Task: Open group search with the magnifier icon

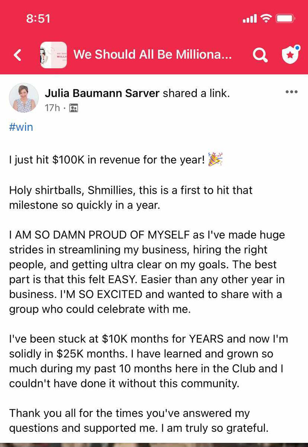Action: [x=260, y=55]
